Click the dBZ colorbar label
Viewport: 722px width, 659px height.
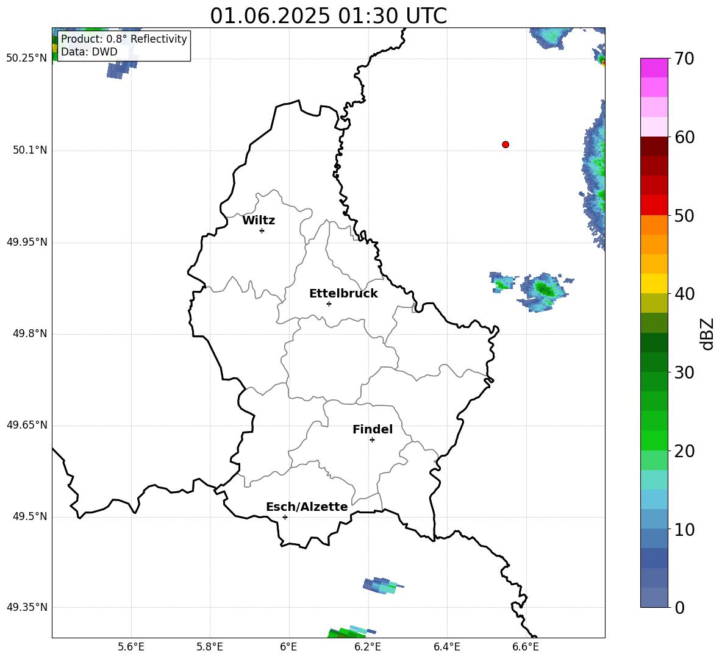706,334
